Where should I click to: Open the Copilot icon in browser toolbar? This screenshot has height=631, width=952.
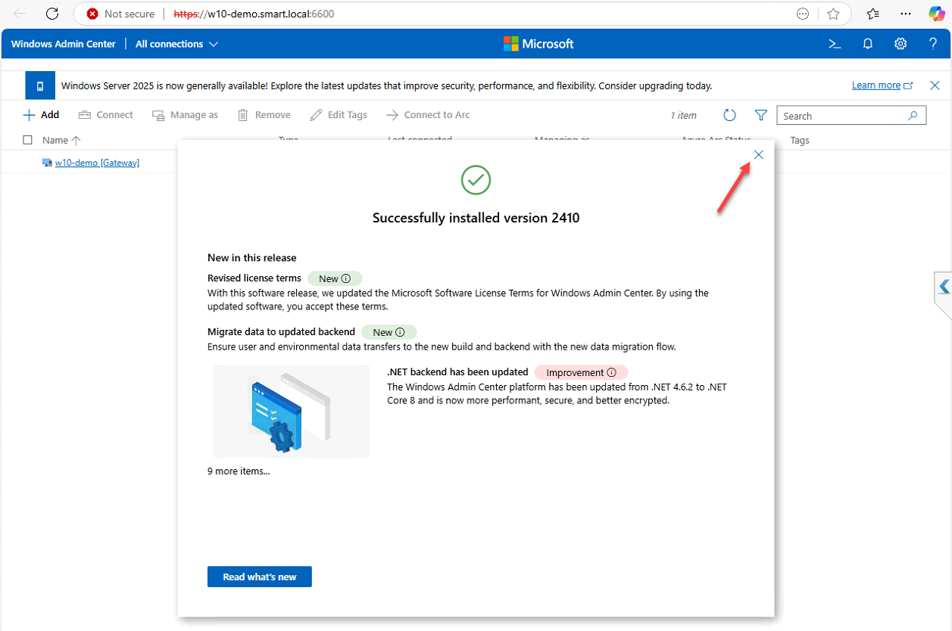[937, 14]
